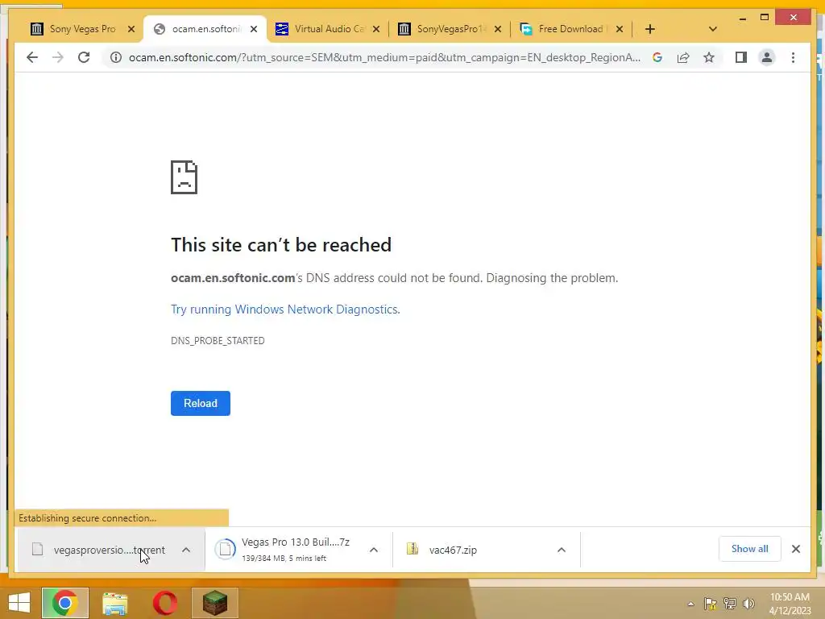
Task: Click the address bar URL field
Action: (384, 57)
